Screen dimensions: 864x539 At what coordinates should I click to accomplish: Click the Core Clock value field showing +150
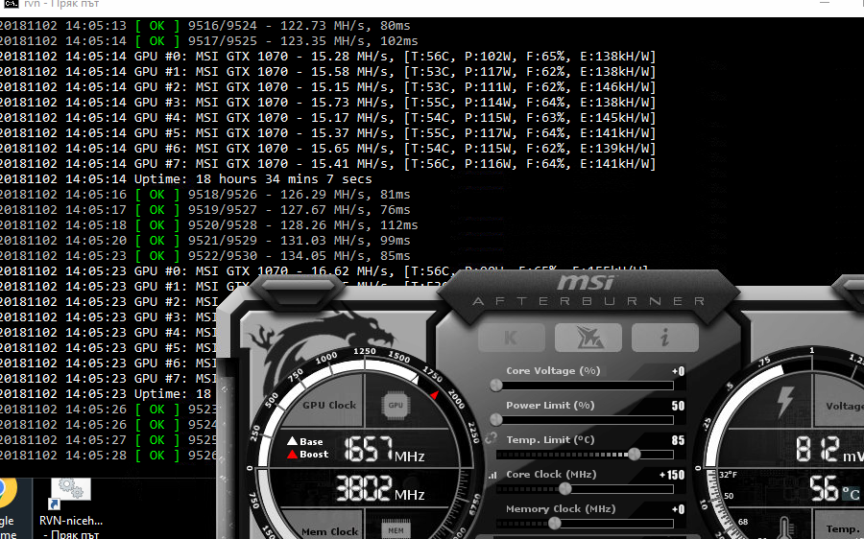(672, 475)
